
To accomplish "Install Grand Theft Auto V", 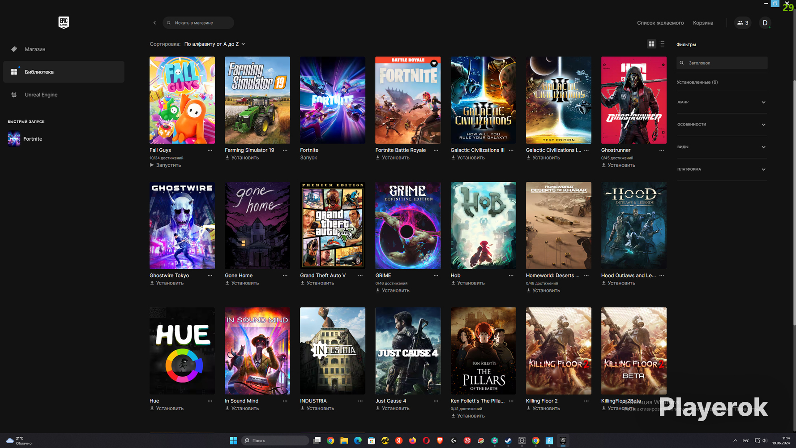I will (x=317, y=283).
